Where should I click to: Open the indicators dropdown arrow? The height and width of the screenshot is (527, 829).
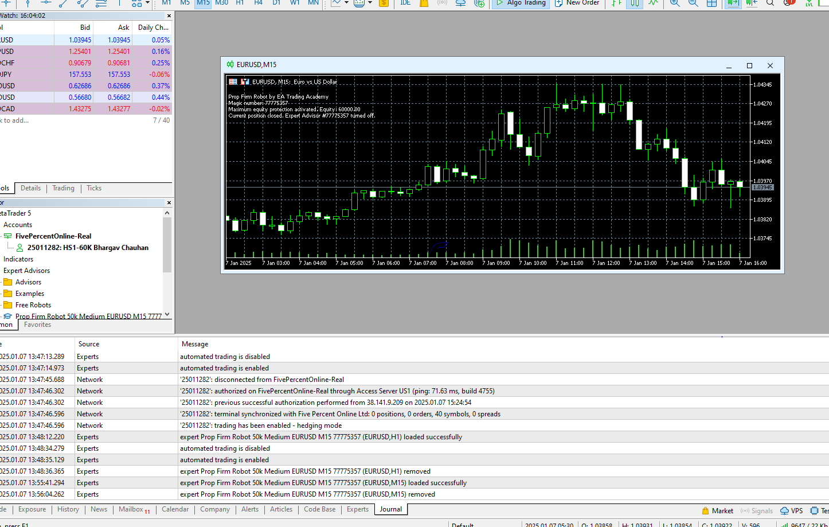[370, 3]
